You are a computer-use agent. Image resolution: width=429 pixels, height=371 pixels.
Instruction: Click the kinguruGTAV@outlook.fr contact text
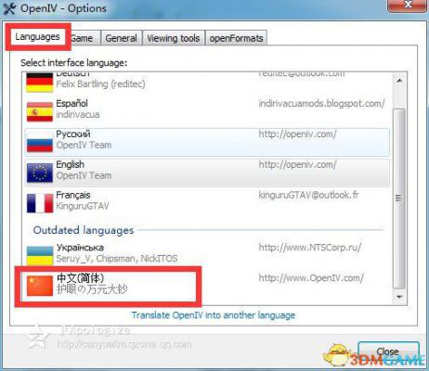click(308, 195)
